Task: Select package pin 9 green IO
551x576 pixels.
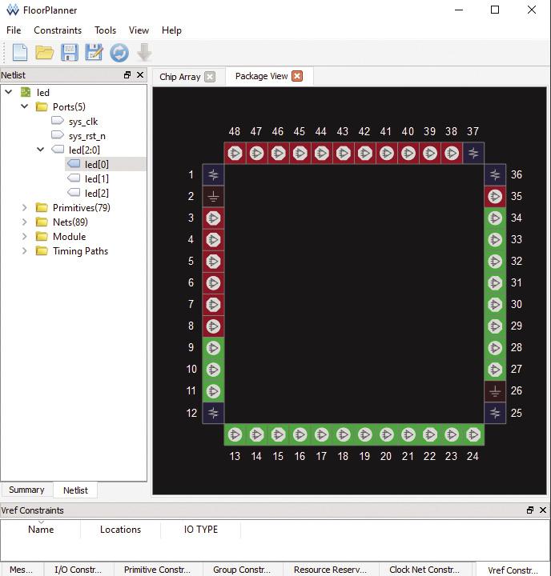Action: [213, 348]
